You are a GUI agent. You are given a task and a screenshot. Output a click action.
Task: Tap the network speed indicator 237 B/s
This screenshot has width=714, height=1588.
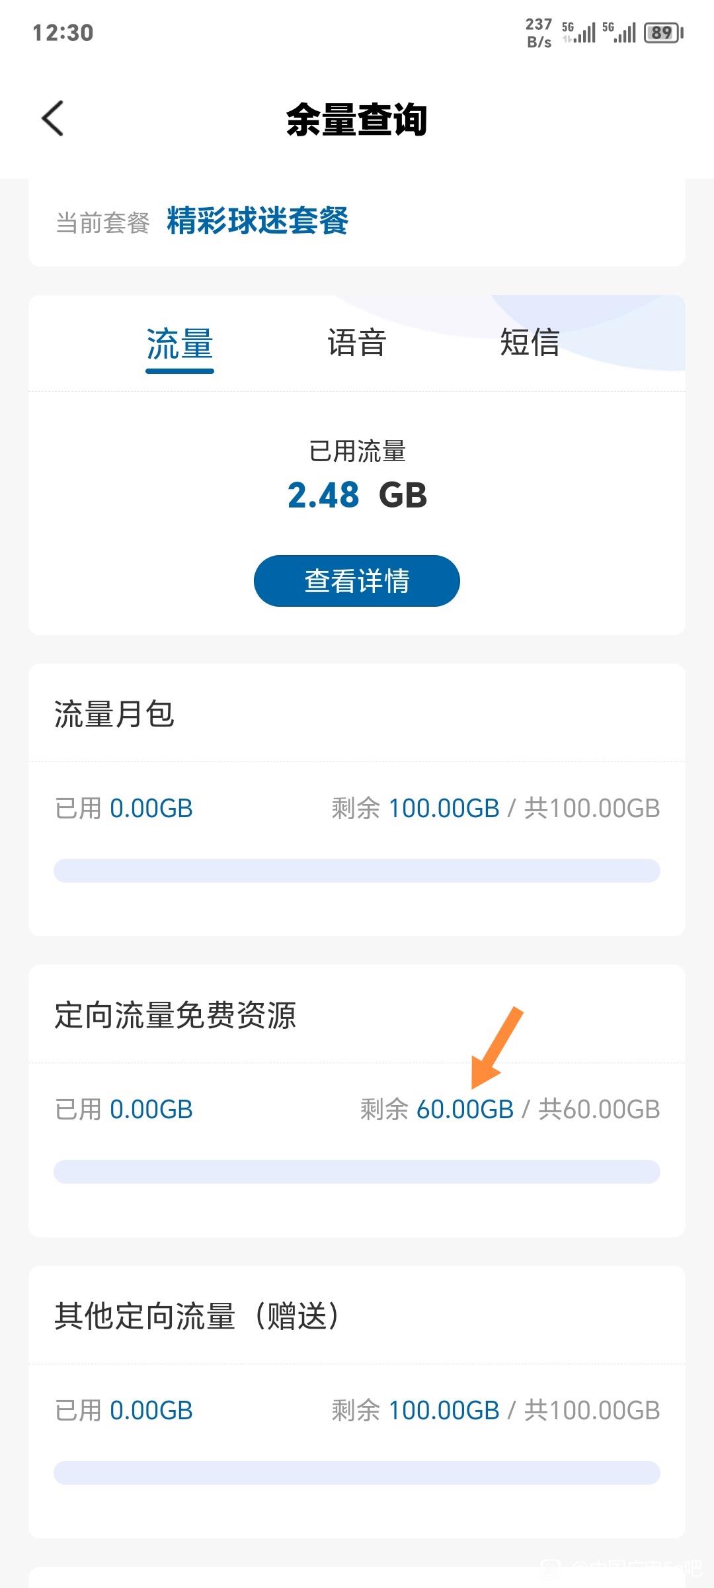[539, 32]
